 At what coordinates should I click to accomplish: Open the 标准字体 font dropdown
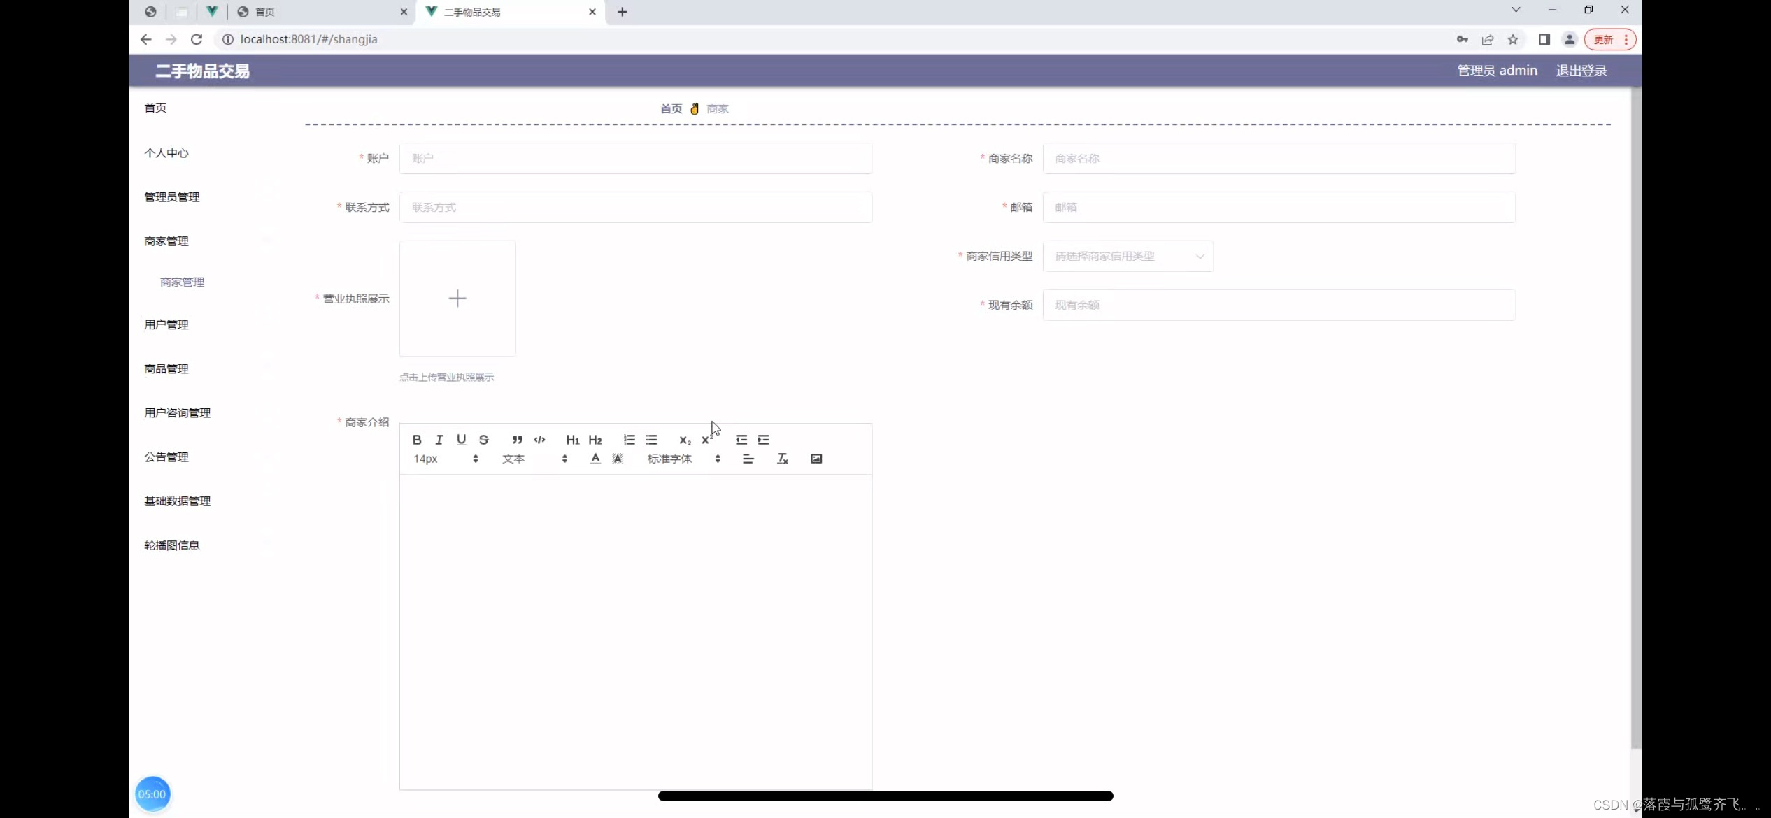[x=684, y=459]
